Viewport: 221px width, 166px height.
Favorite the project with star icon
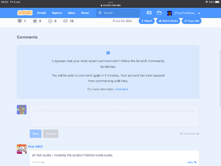[x=35, y=21]
